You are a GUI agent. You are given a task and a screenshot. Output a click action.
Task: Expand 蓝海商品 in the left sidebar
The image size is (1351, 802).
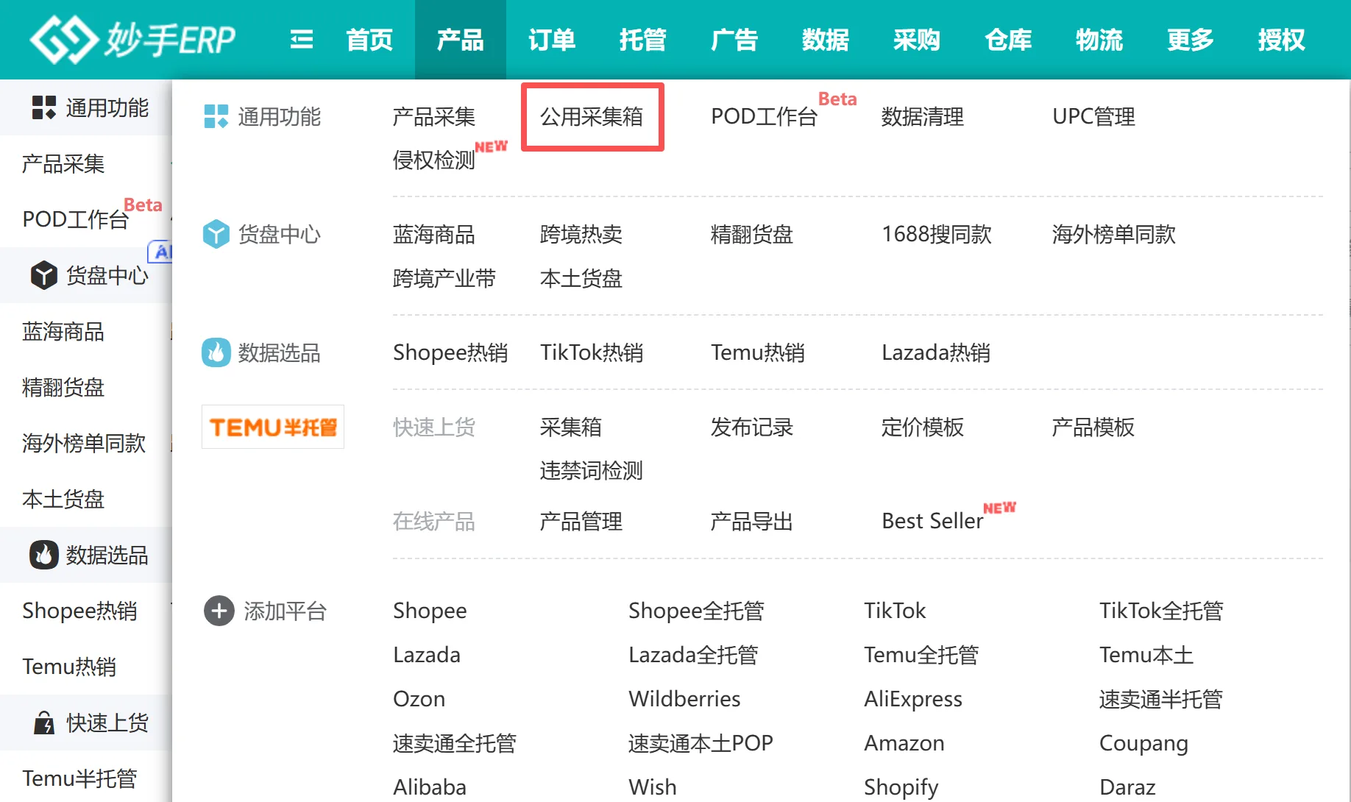click(63, 331)
